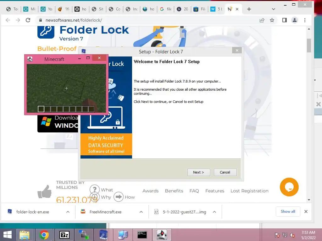
Task: Switch to the 'Inc' tab
Action: tap(132, 9)
